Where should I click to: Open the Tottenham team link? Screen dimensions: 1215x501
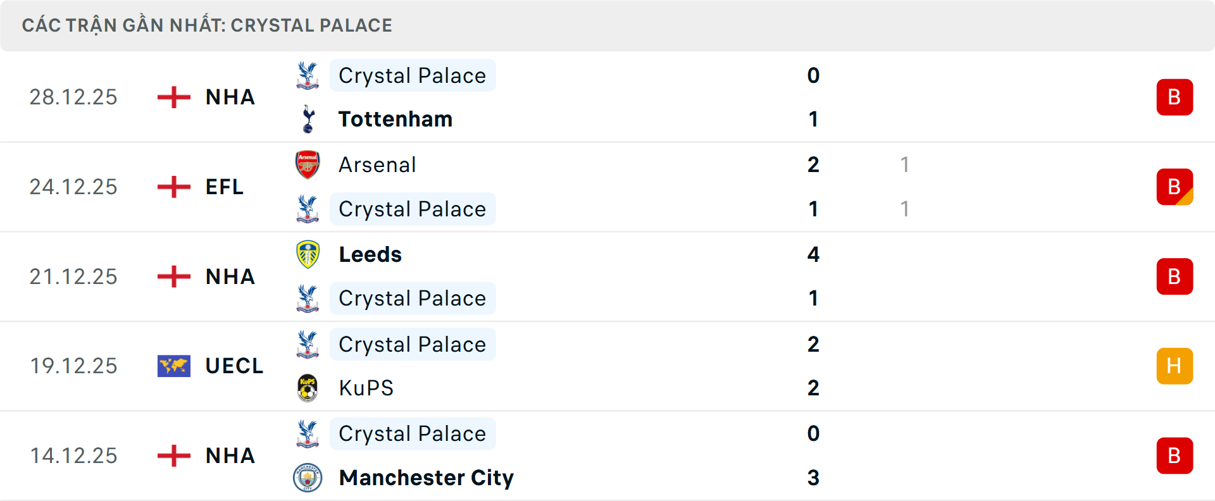point(396,119)
